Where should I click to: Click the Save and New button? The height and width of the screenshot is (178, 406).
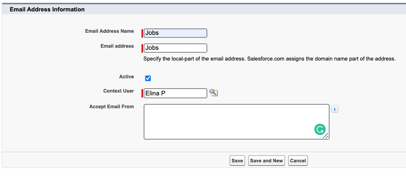(266, 161)
